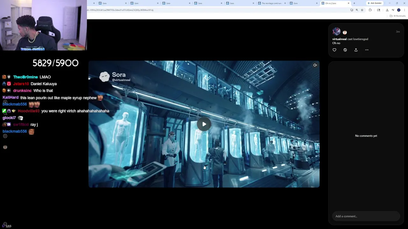Image resolution: width=408 pixels, height=229 pixels.
Task: Click the sw1ftkid username in chat
Action: click(21, 125)
